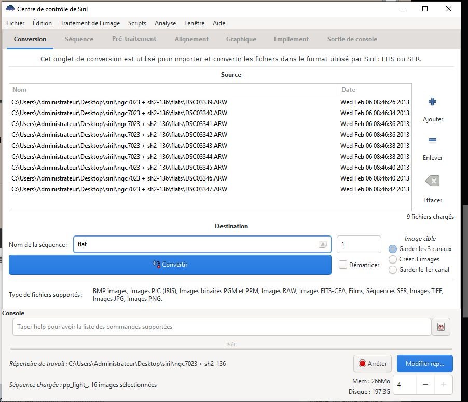
Task: Click the Prêt progress bar
Action: pyautogui.click(x=231, y=347)
